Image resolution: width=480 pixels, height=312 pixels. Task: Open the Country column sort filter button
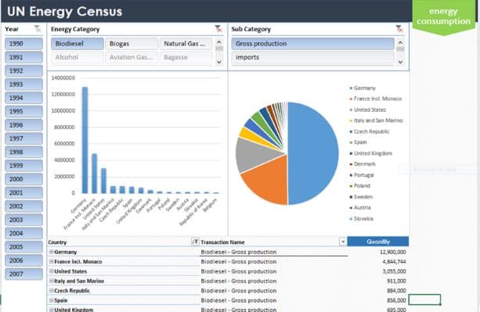[195, 242]
